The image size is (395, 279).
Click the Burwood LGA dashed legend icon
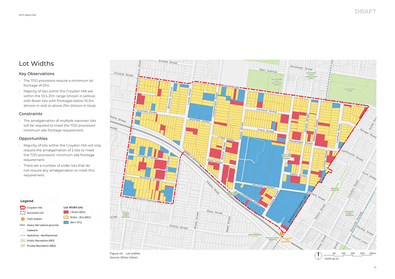[23, 213]
